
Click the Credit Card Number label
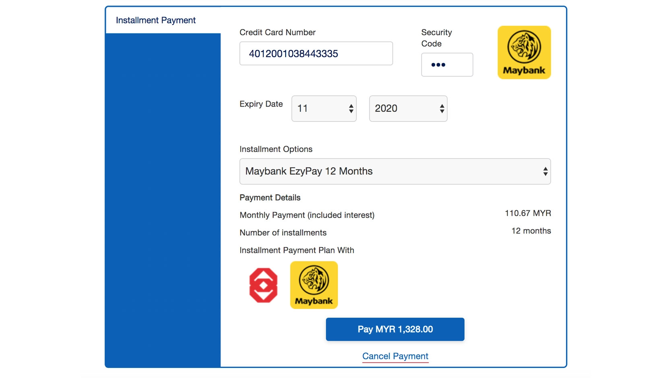[277, 32]
